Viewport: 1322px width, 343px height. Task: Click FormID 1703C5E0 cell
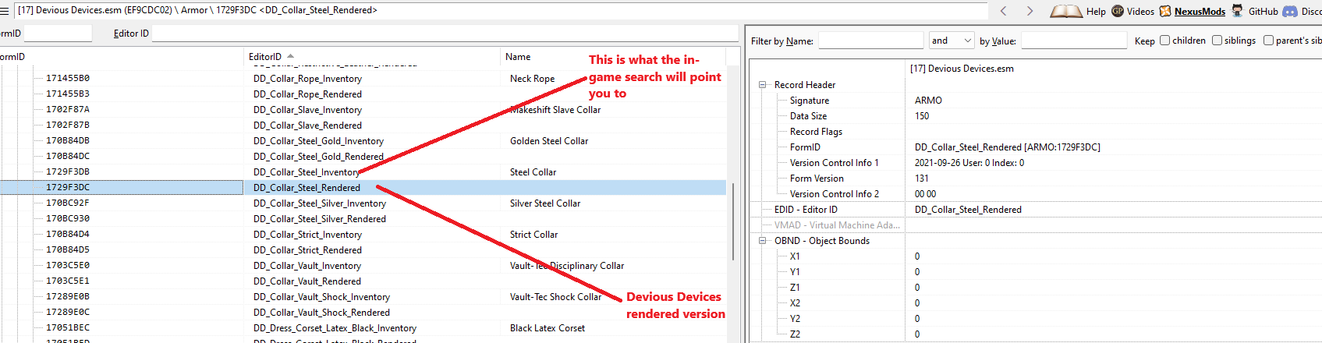(x=68, y=266)
